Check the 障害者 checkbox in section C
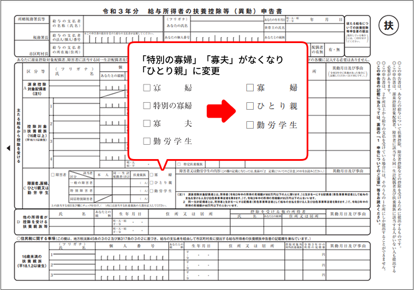The height and width of the screenshot is (290, 414). (52, 174)
